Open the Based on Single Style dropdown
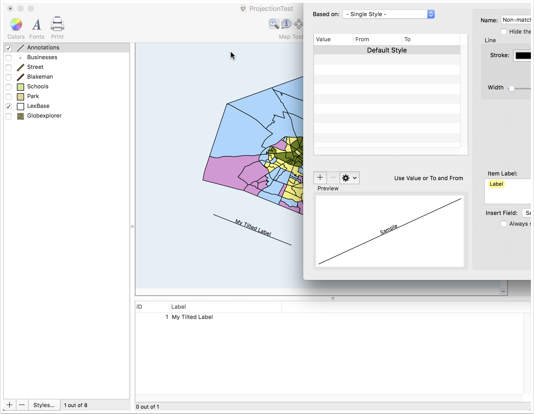This screenshot has height=414, width=534. 388,14
